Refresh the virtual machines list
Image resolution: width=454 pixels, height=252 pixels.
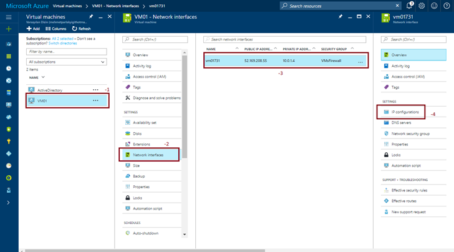(81, 29)
